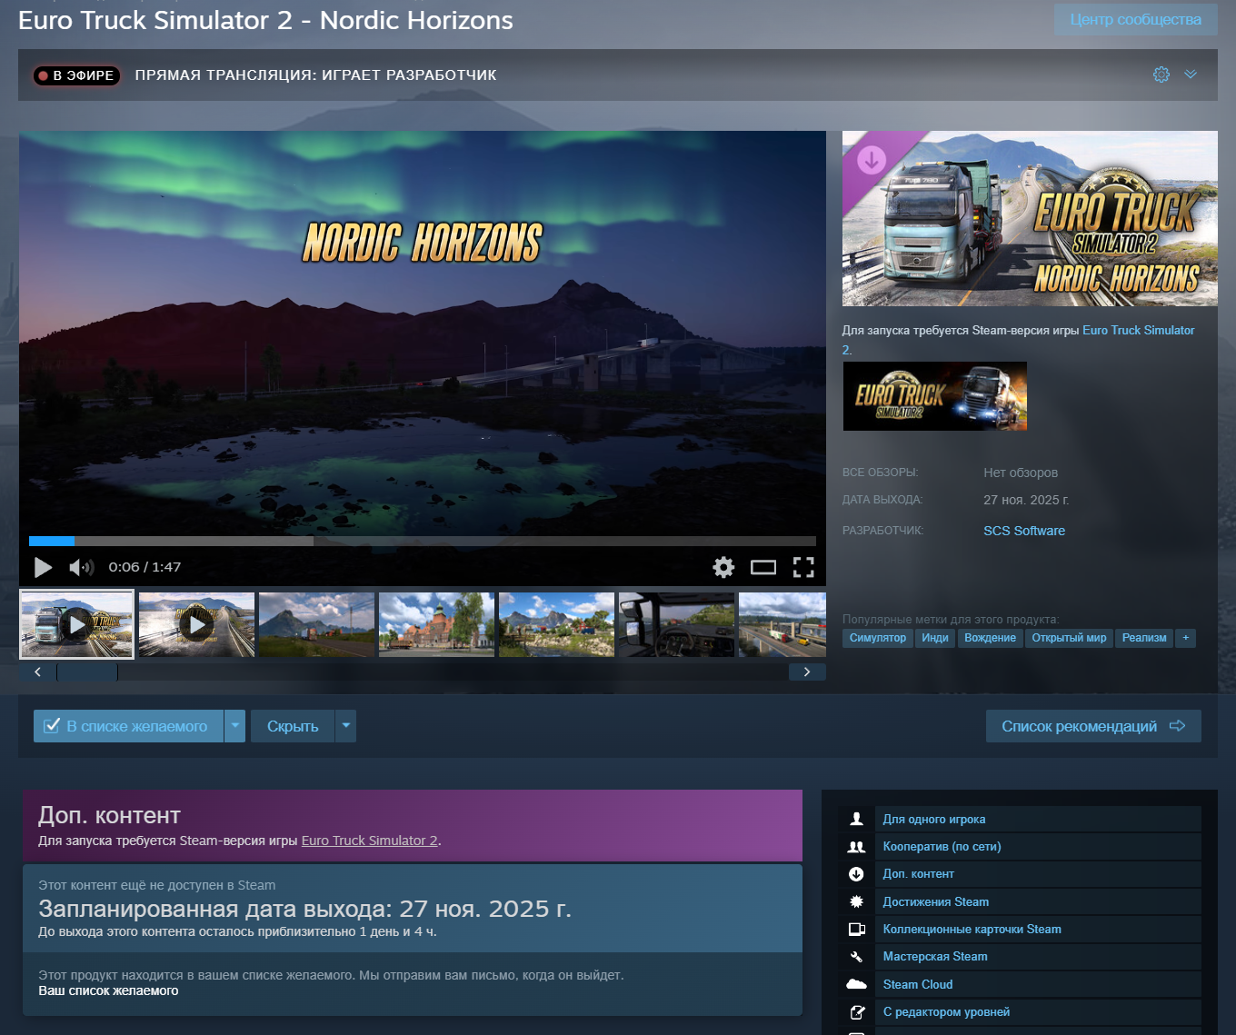The image size is (1236, 1035).
Task: Open Euro Truck Simulator 2 base game link
Action: tap(1138, 330)
